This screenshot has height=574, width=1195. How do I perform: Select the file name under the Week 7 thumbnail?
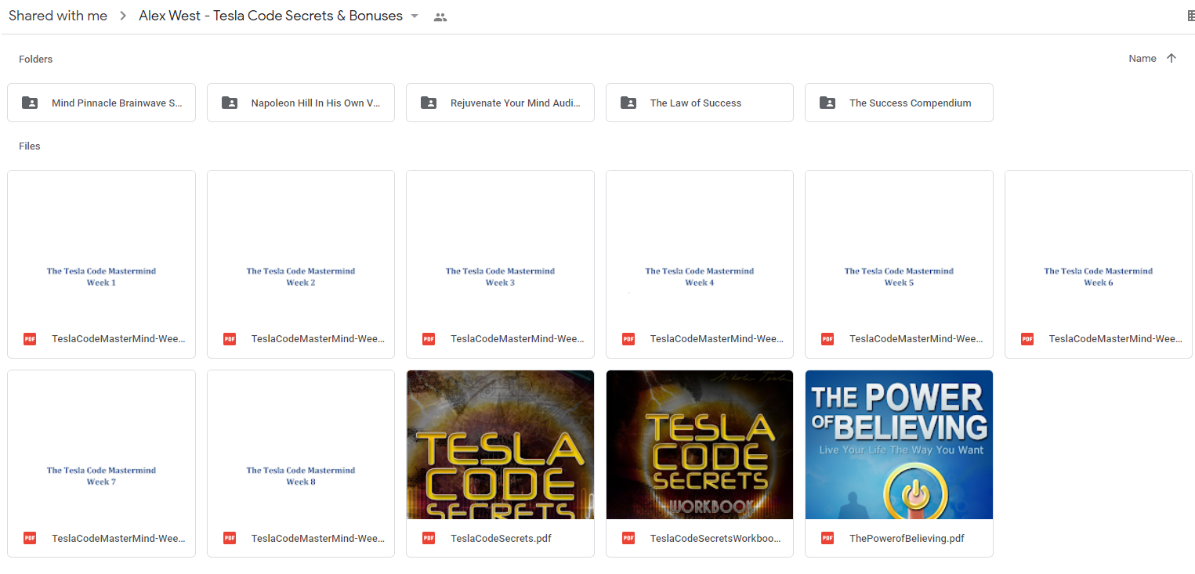(x=118, y=539)
